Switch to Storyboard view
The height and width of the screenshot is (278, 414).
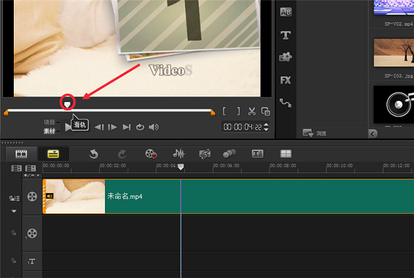click(21, 154)
